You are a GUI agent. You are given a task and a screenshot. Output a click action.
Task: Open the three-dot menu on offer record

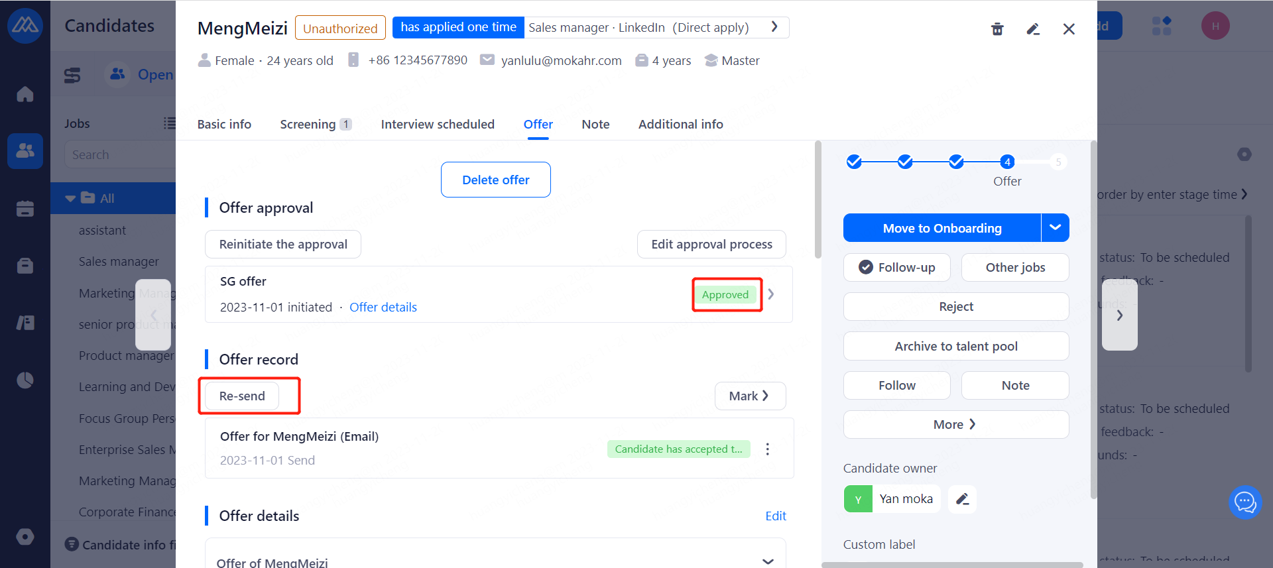768,449
